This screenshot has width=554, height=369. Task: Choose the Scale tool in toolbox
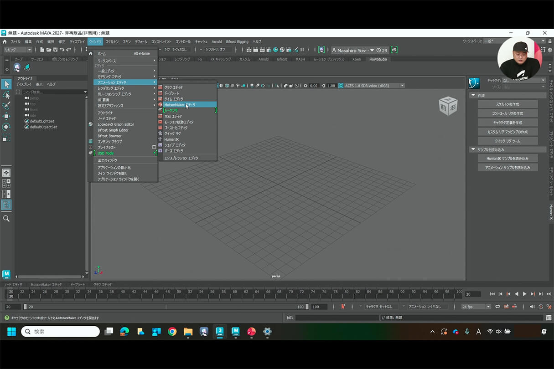(6, 137)
